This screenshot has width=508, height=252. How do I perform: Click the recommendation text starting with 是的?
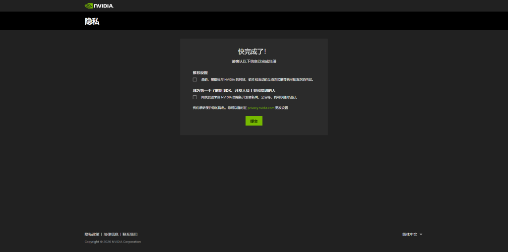coord(257,79)
